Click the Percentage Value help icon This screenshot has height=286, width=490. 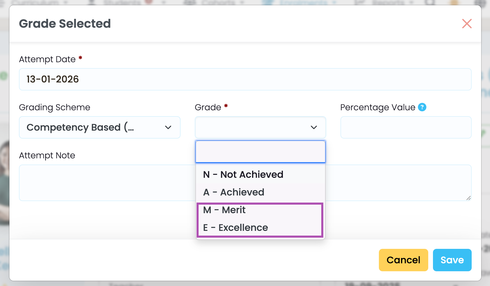point(422,107)
